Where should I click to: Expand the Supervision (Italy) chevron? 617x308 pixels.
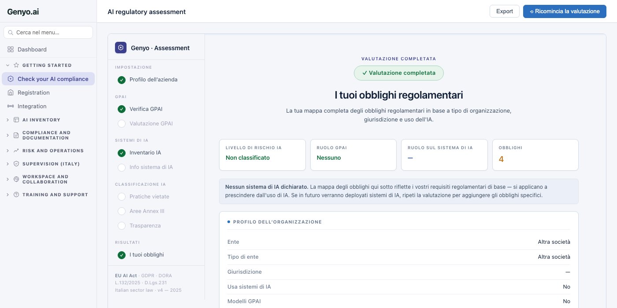point(7,164)
